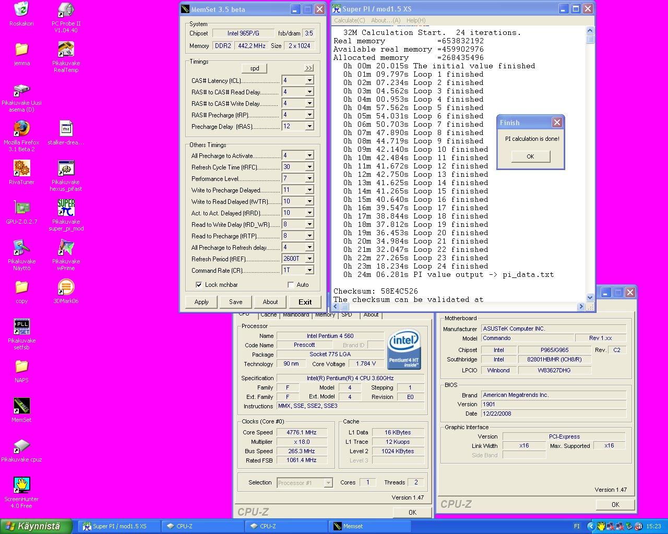Open the Käynnistä start button
Image resolution: width=668 pixels, height=534 pixels.
pyautogui.click(x=36, y=526)
